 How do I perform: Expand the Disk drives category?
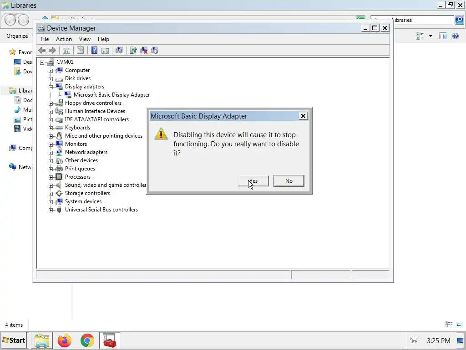pyautogui.click(x=51, y=79)
